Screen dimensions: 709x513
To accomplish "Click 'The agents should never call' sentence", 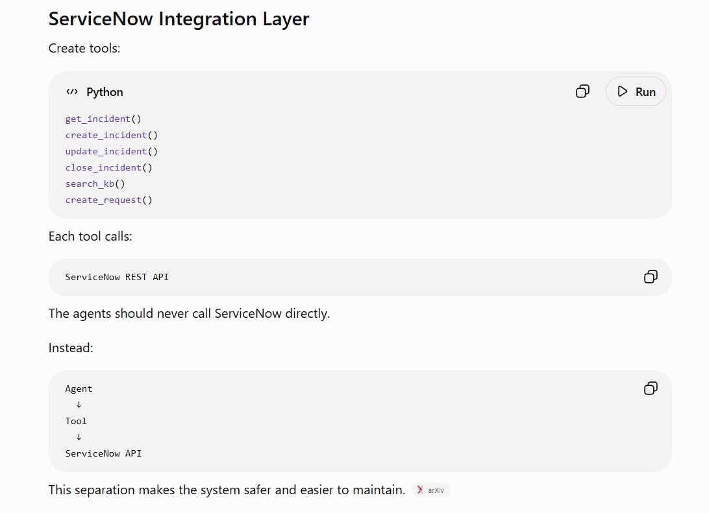I will (189, 313).
